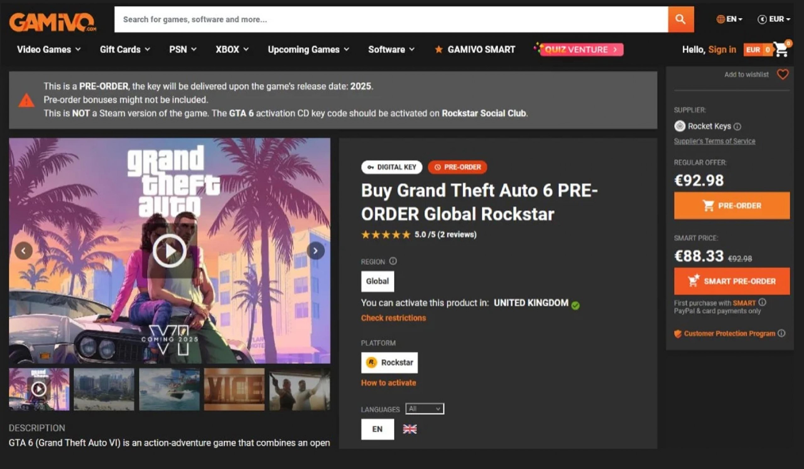
Task: Add game to wishlist heart icon
Action: 783,74
